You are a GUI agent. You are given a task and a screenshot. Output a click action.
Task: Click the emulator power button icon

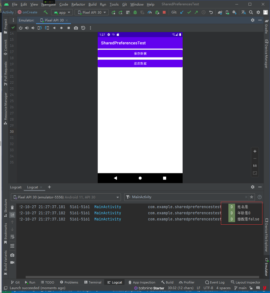[21, 28]
